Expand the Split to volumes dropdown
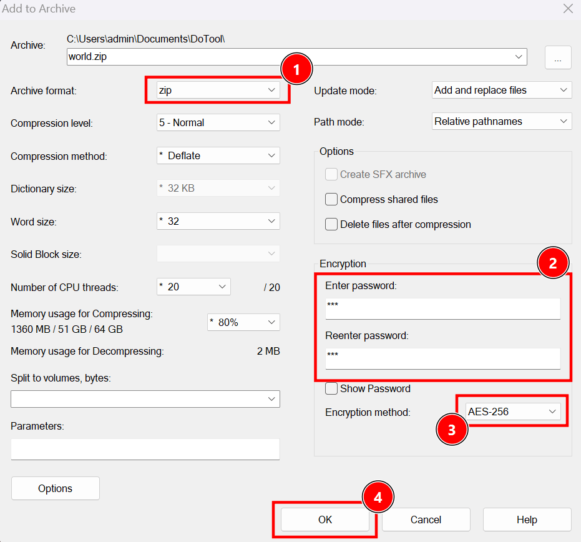Screen dimensions: 581x542 point(145,399)
